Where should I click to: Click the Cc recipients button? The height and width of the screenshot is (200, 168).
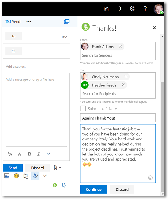point(14,51)
